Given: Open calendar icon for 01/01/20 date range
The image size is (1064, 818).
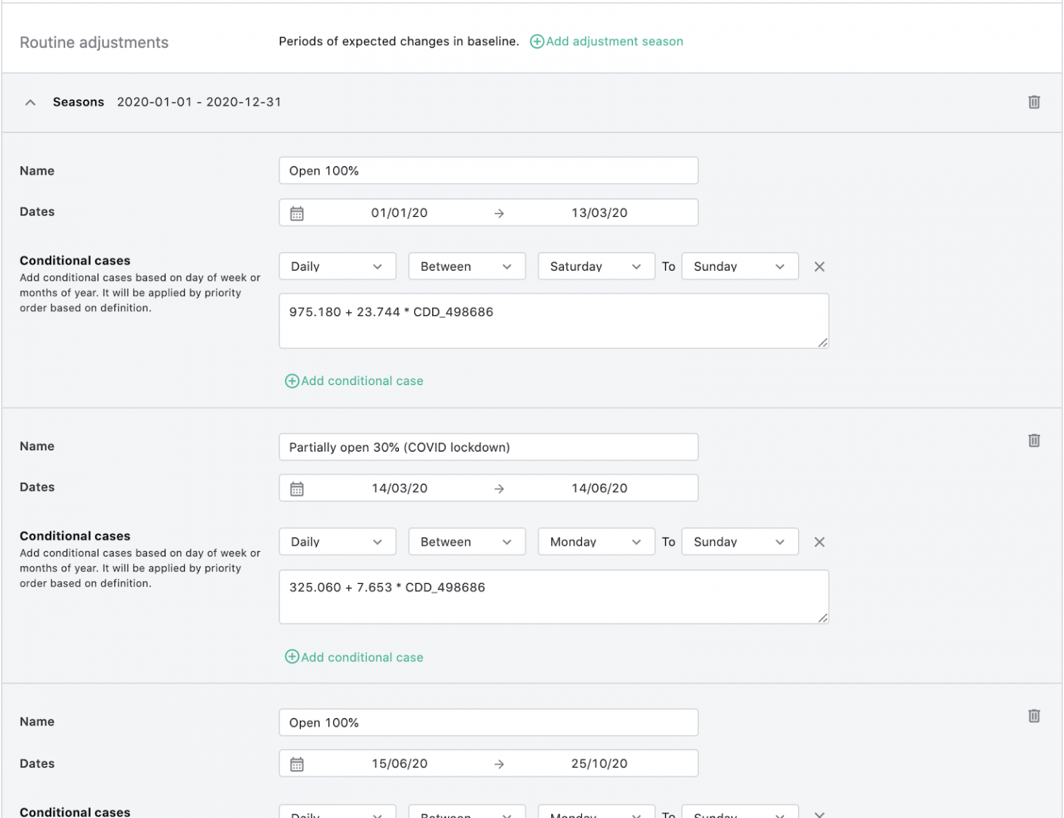Looking at the screenshot, I should coord(296,213).
